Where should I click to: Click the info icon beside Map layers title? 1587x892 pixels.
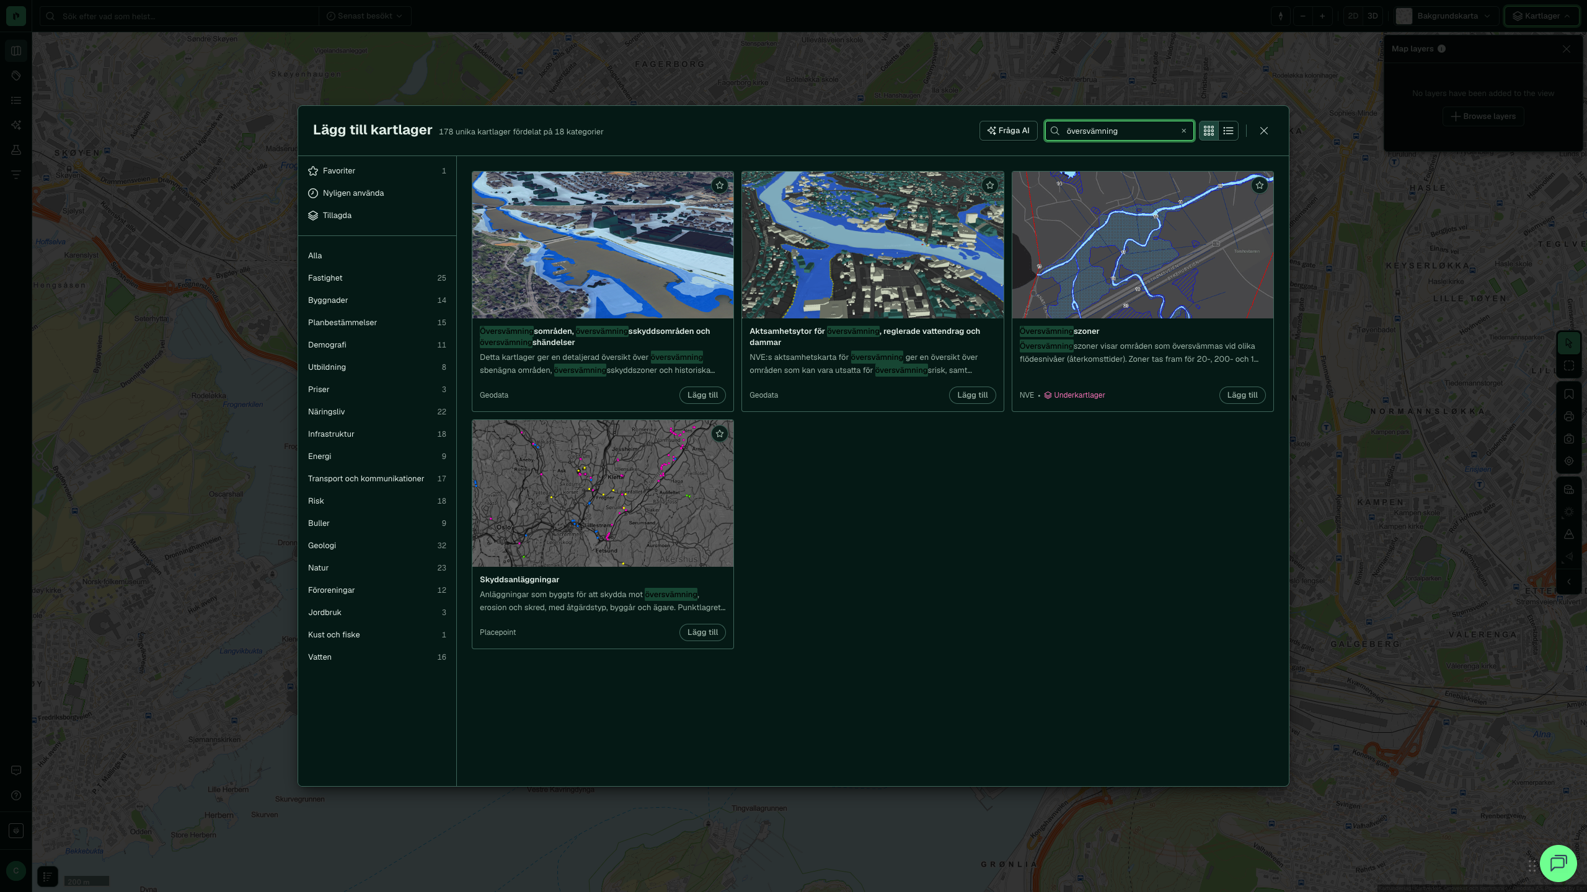coord(1441,49)
